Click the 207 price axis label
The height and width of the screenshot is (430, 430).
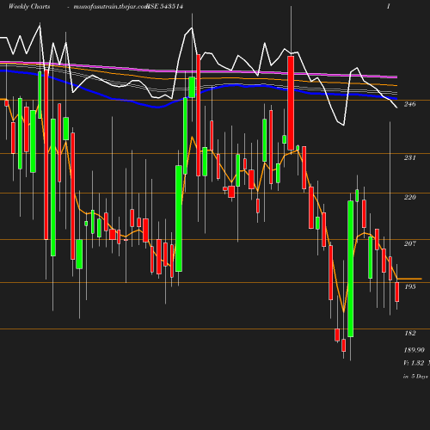[409, 243]
